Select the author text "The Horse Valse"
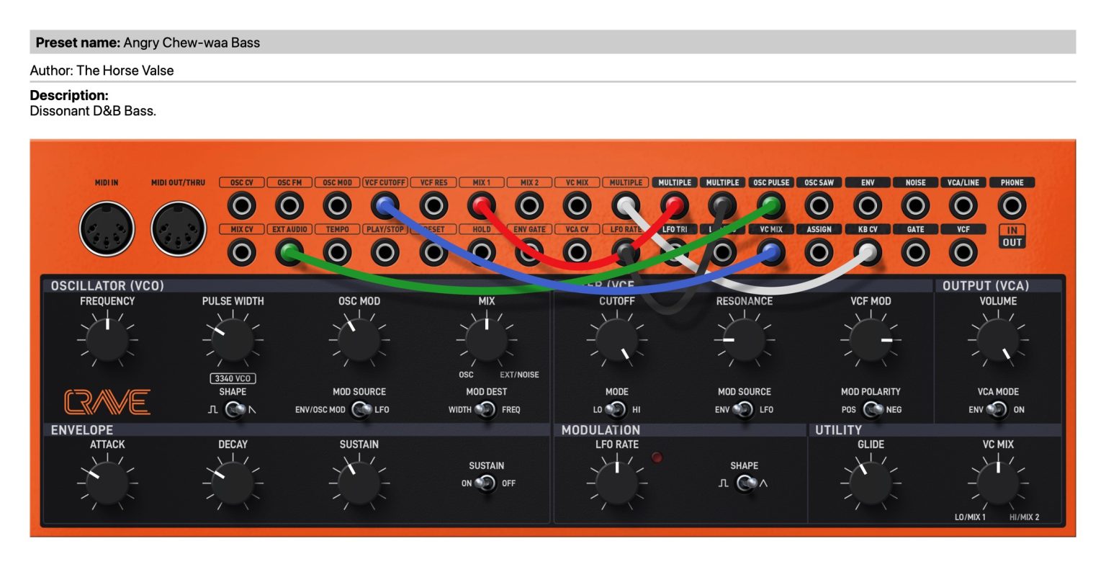Screen dimensions: 1106x567 coord(125,71)
